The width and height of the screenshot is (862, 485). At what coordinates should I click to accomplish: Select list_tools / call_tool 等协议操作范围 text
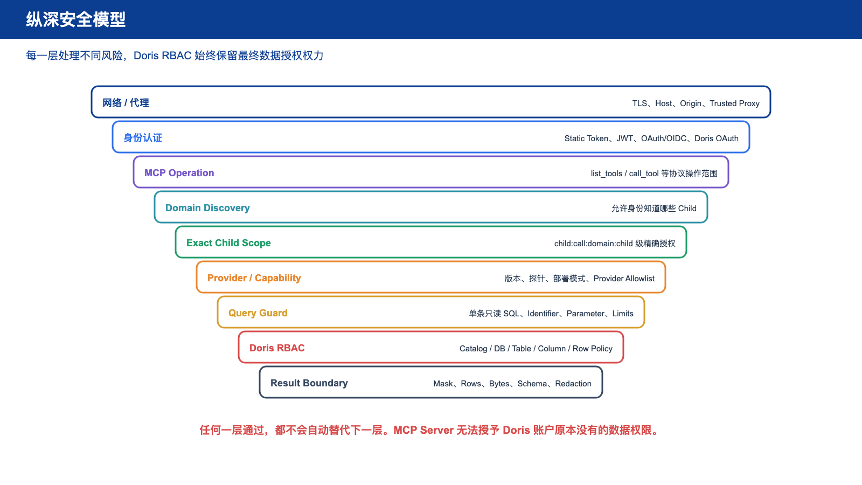point(654,174)
